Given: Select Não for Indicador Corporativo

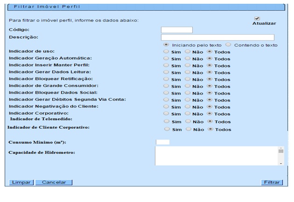Looking at the screenshot, I should pyautogui.click(x=188, y=113).
